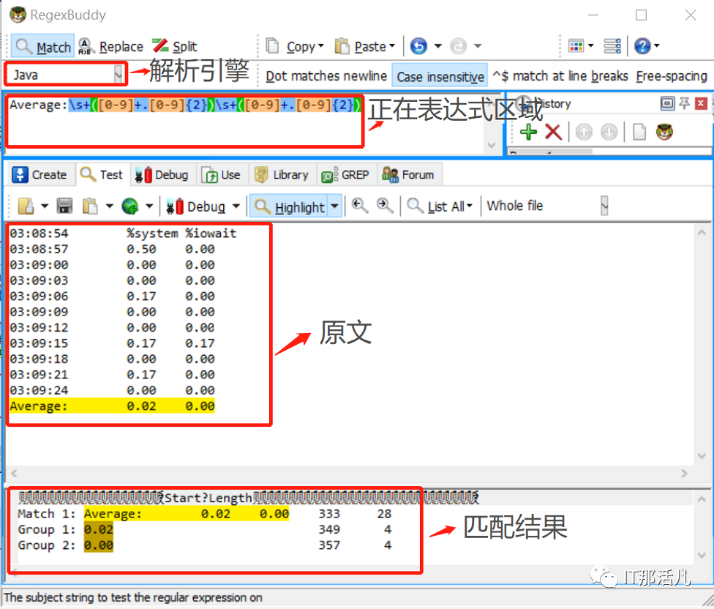Toggle Free-spacing option
The image size is (714, 609).
click(672, 76)
